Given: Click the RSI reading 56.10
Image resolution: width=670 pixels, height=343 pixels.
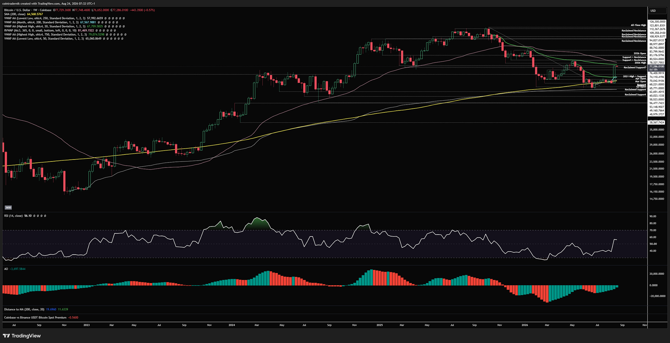Looking at the screenshot, I should pyautogui.click(x=28, y=216).
